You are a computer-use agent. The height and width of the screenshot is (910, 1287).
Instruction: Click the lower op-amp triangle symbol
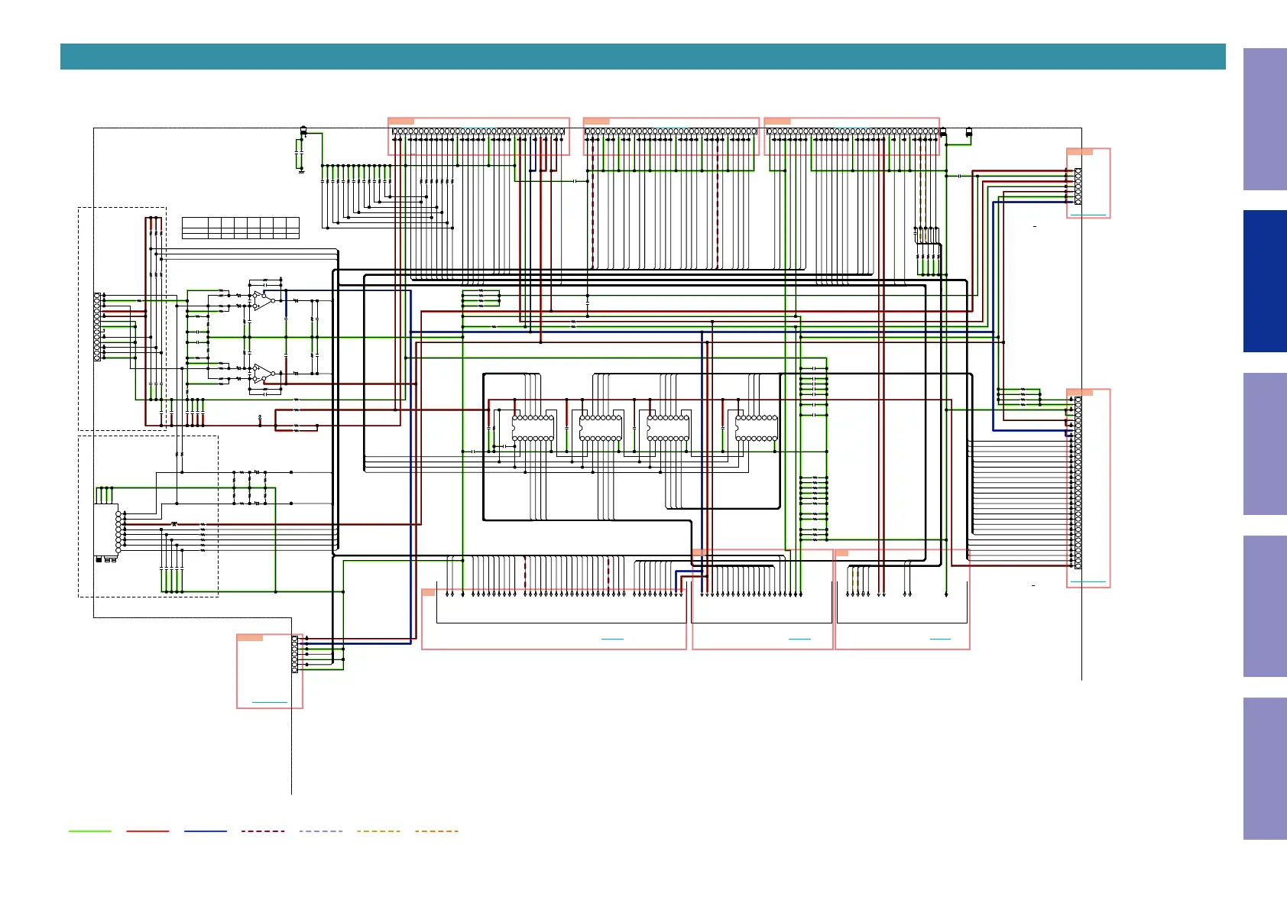tap(262, 374)
